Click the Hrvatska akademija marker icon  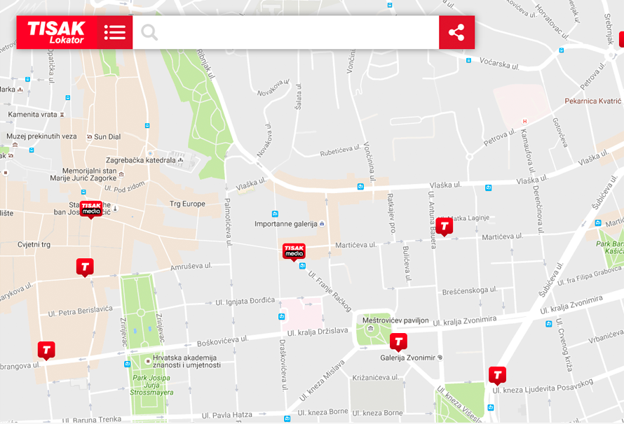click(x=148, y=361)
